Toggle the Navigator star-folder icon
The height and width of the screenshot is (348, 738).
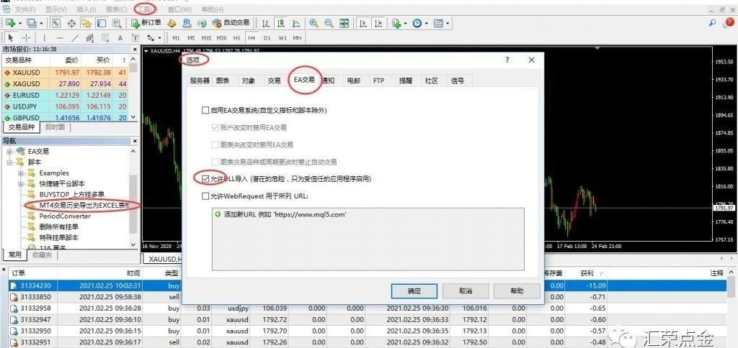86,23
